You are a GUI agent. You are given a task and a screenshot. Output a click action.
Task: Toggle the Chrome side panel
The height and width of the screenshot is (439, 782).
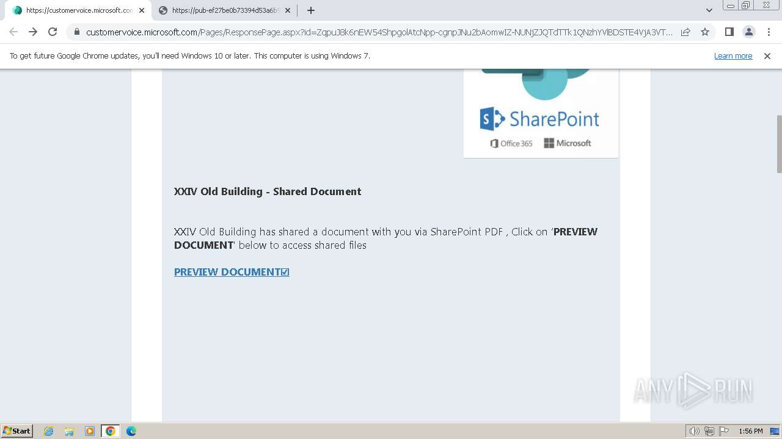pos(729,32)
